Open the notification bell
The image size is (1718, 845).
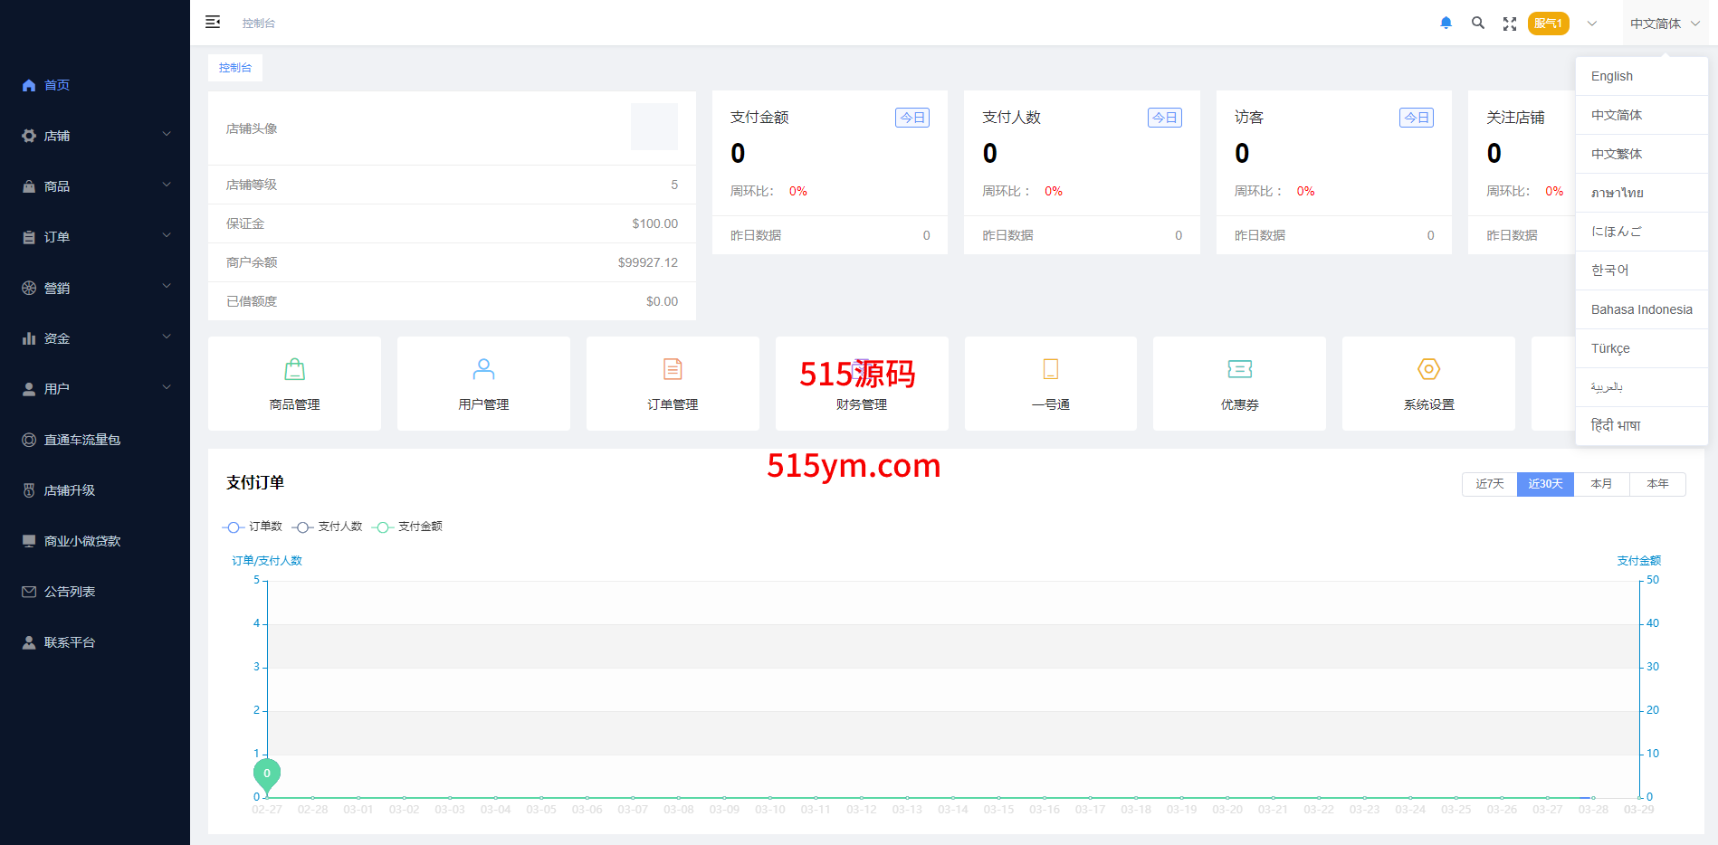1446,24
